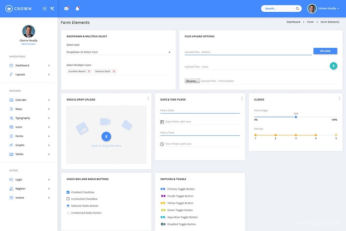Click the Register user icon
This screenshot has height=231, width=346.
coord(11,189)
